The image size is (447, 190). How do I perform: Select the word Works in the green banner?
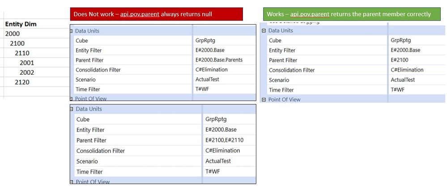coord(276,14)
